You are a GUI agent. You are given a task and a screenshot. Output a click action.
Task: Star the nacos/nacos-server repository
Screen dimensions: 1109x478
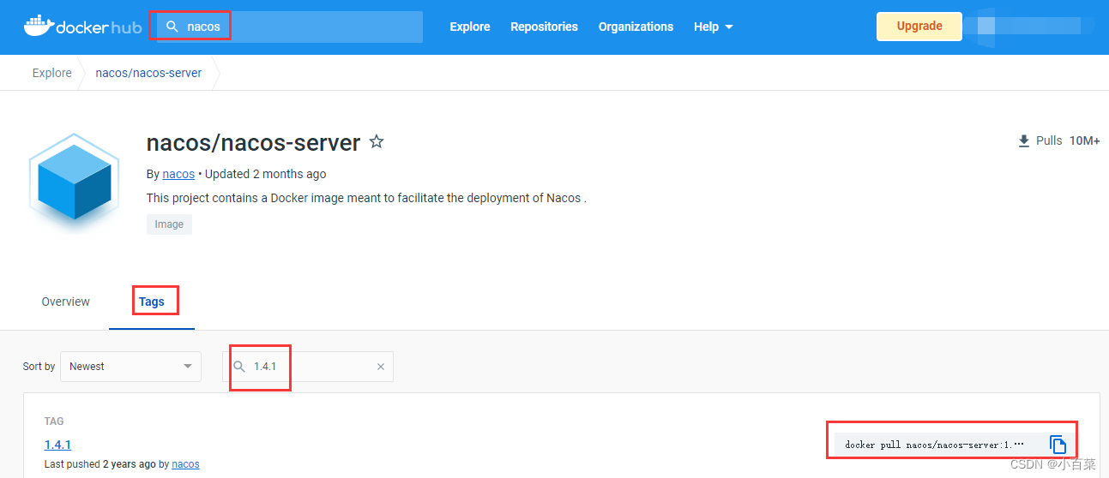click(376, 142)
